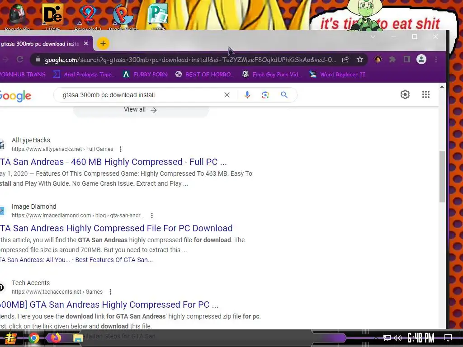Open the Microsoft Publisher desktop shortcut
The image size is (463, 347).
pos(158,16)
